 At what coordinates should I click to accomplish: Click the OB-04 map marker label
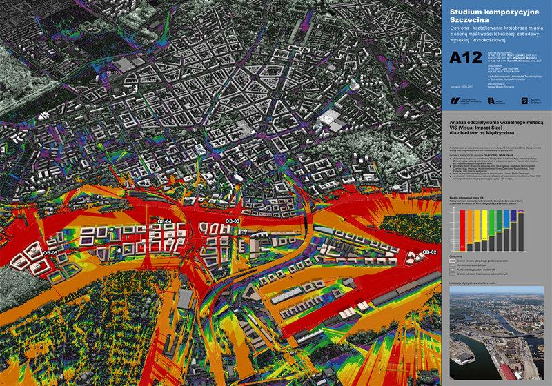[164, 221]
